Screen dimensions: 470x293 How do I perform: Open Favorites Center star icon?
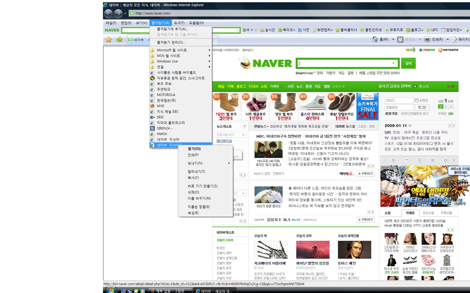pos(109,40)
